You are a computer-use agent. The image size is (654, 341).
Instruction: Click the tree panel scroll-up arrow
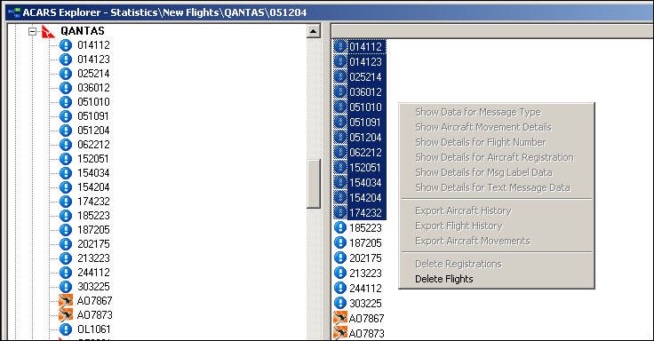tap(314, 31)
